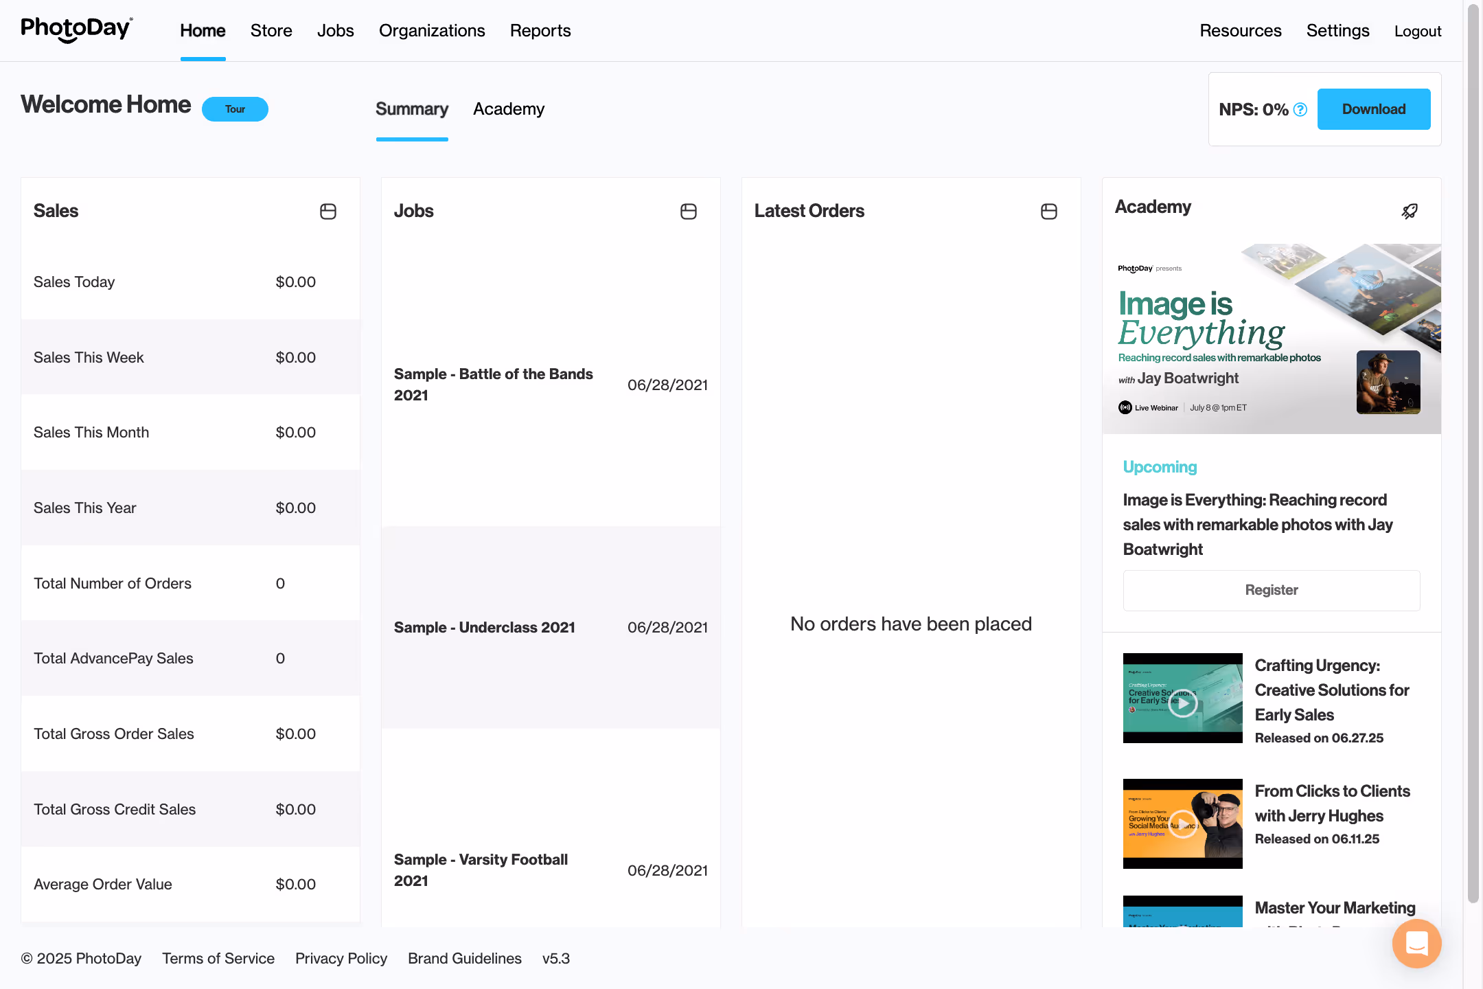Screen dimensions: 1483x989
Task: Go to the Store nav item
Action: [x=271, y=31]
